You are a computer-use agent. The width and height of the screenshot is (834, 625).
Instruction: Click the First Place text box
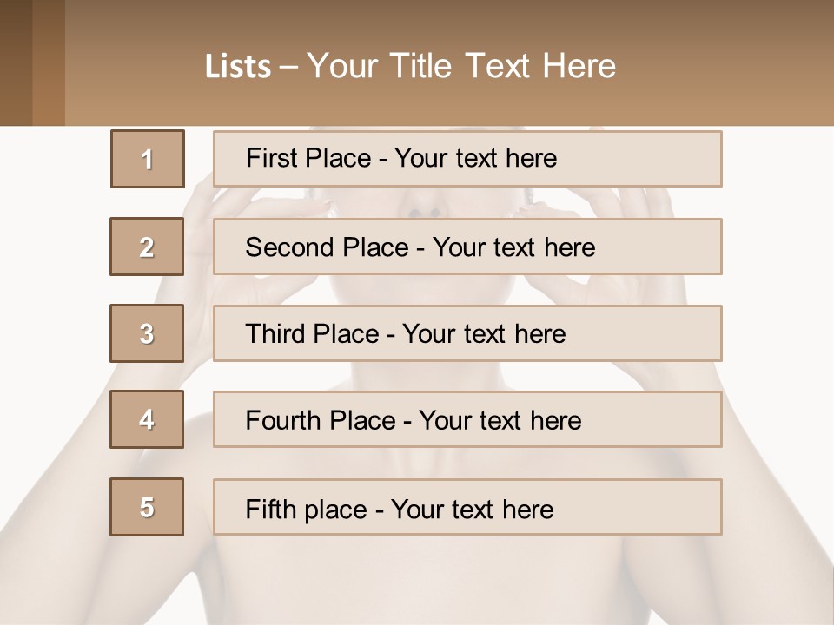(x=467, y=159)
